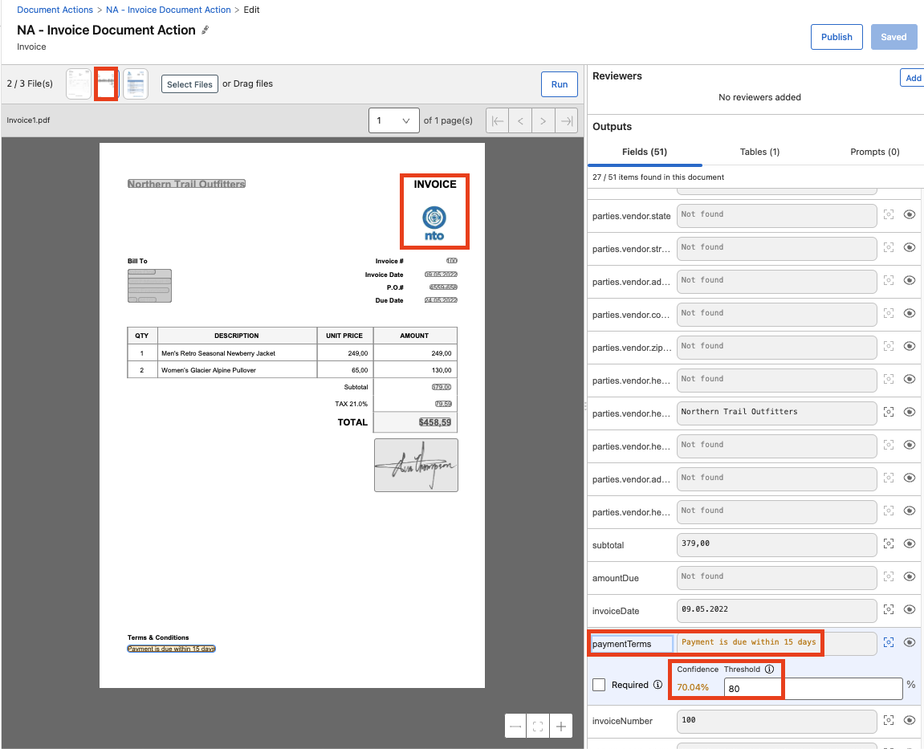Viewport: 924px width, 749px height.
Task: Select the third file thumbnail
Action: [136, 84]
